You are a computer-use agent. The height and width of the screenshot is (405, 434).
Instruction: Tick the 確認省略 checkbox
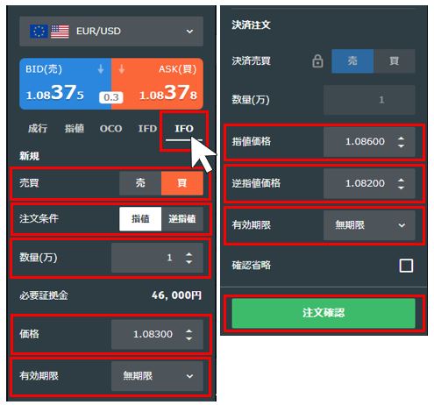pyautogui.click(x=406, y=266)
